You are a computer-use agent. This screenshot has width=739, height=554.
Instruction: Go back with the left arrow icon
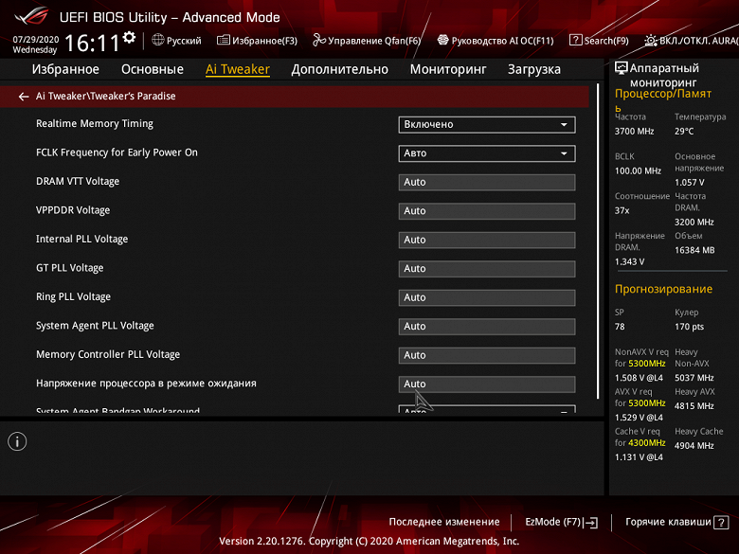pyautogui.click(x=24, y=97)
